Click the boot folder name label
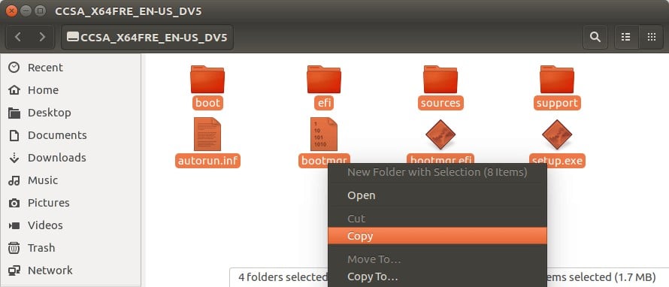Viewport: 669px width, 287px height. point(207,103)
